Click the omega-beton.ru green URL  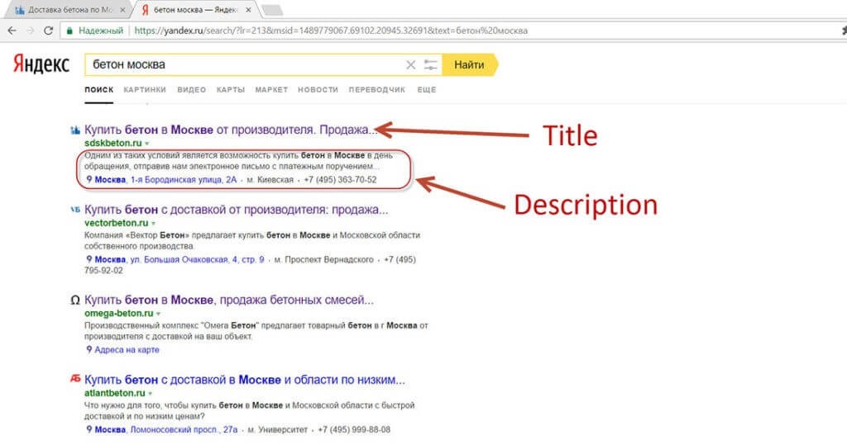pos(119,313)
